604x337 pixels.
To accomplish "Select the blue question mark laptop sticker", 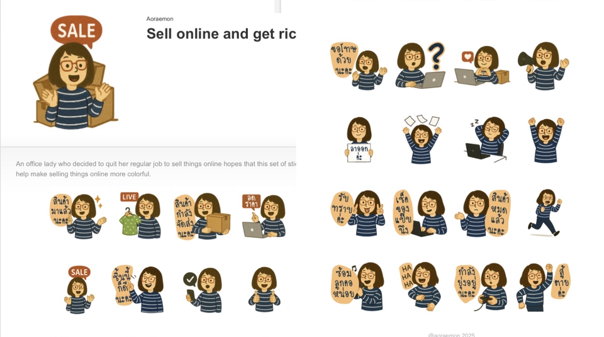I will click(x=420, y=65).
